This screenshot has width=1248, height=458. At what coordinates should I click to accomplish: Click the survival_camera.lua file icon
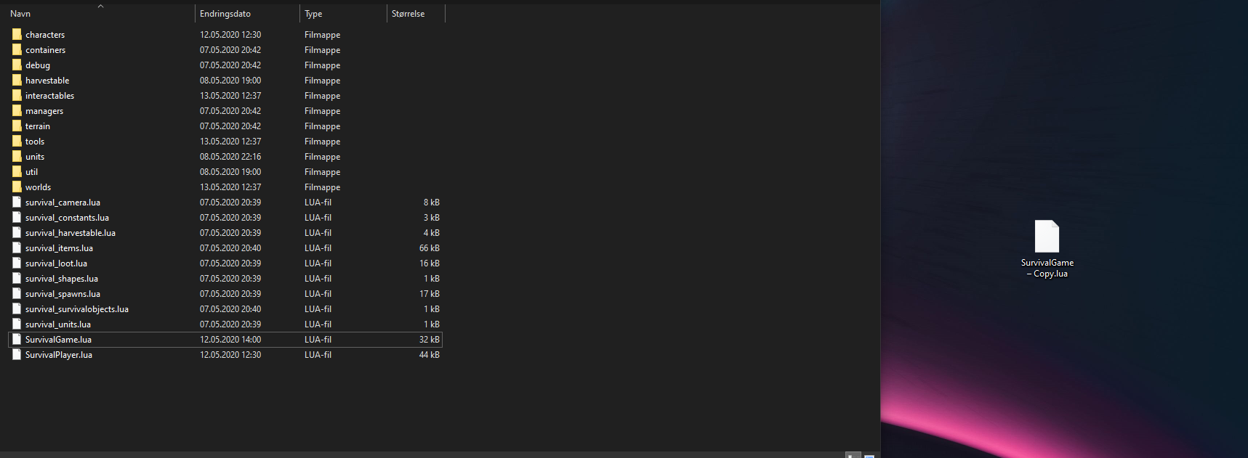(17, 202)
